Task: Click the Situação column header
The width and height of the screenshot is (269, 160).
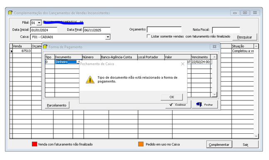Action: click(x=242, y=46)
